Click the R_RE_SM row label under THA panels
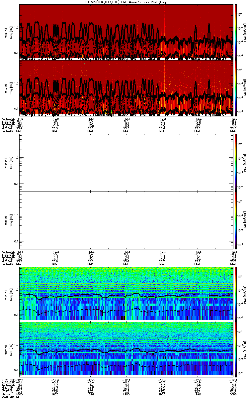The image size is (249, 399). pos(8,131)
